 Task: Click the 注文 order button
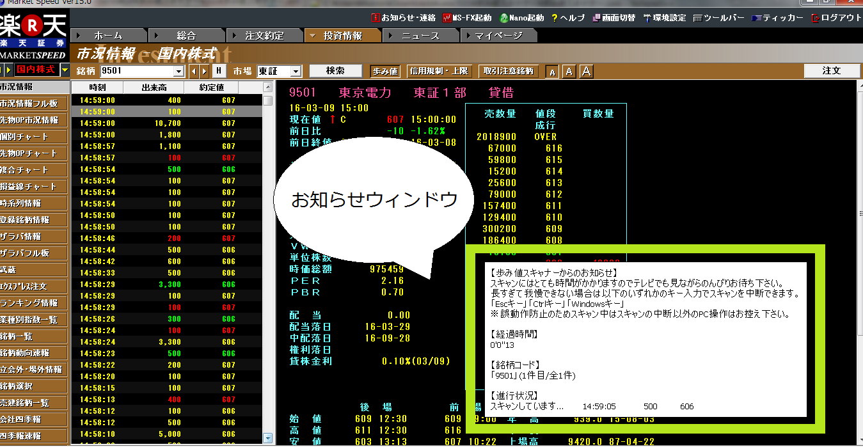pos(832,71)
